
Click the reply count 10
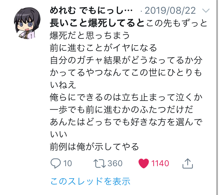click(x=67, y=163)
